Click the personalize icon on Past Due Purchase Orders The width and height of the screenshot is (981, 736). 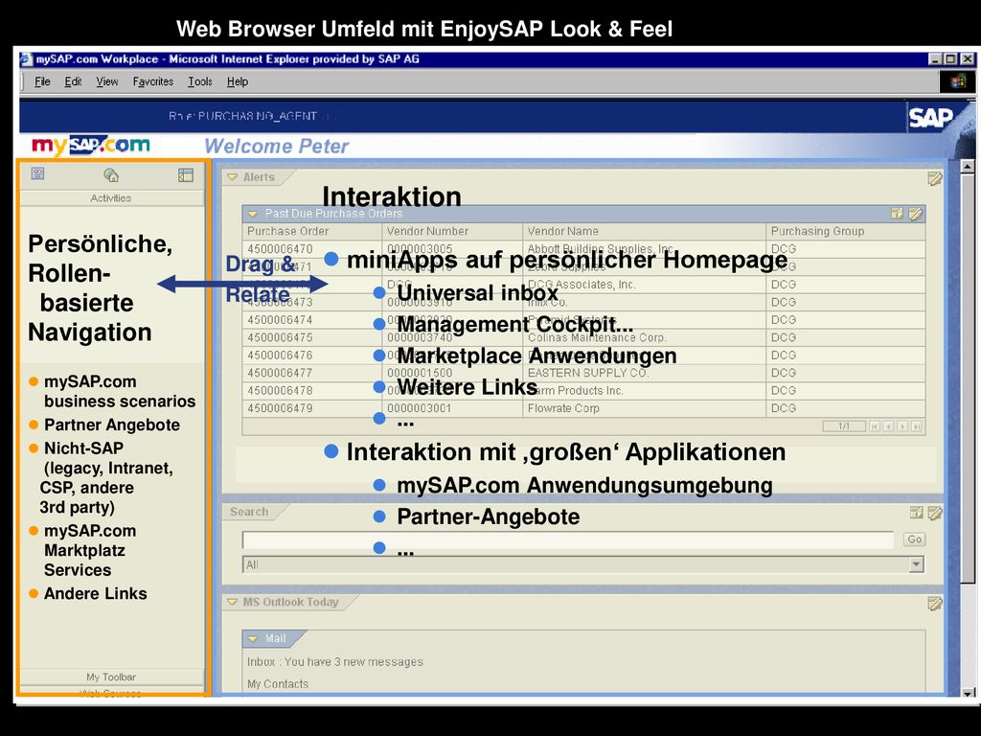tap(897, 214)
